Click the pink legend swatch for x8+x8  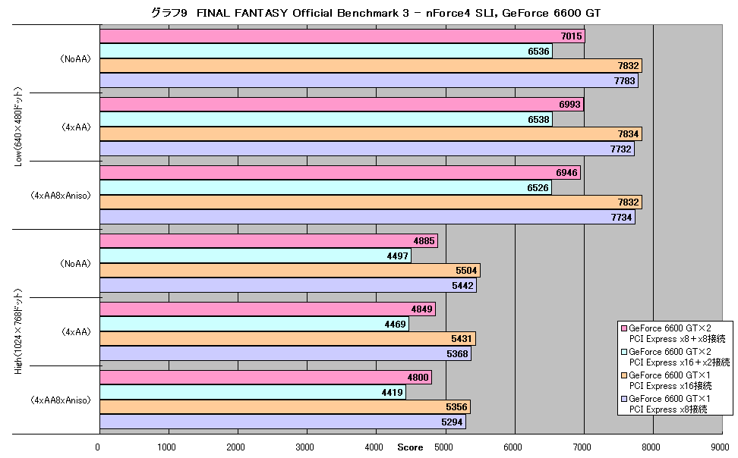(624, 328)
